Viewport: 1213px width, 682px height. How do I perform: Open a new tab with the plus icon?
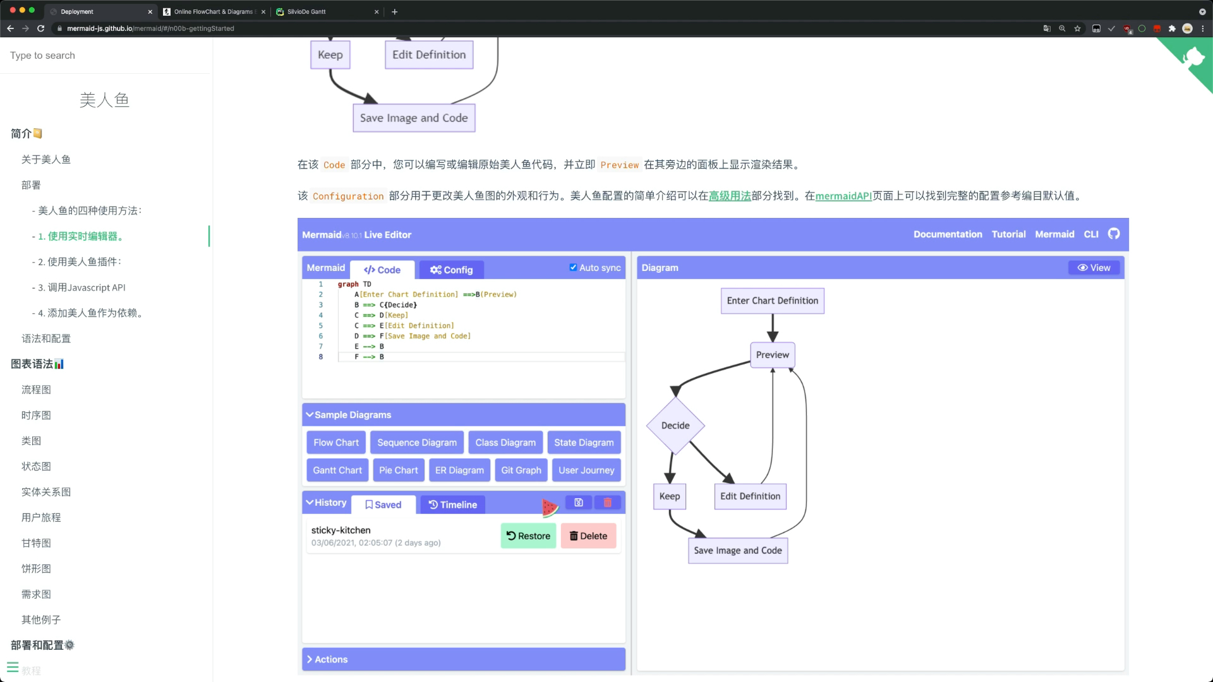(394, 11)
